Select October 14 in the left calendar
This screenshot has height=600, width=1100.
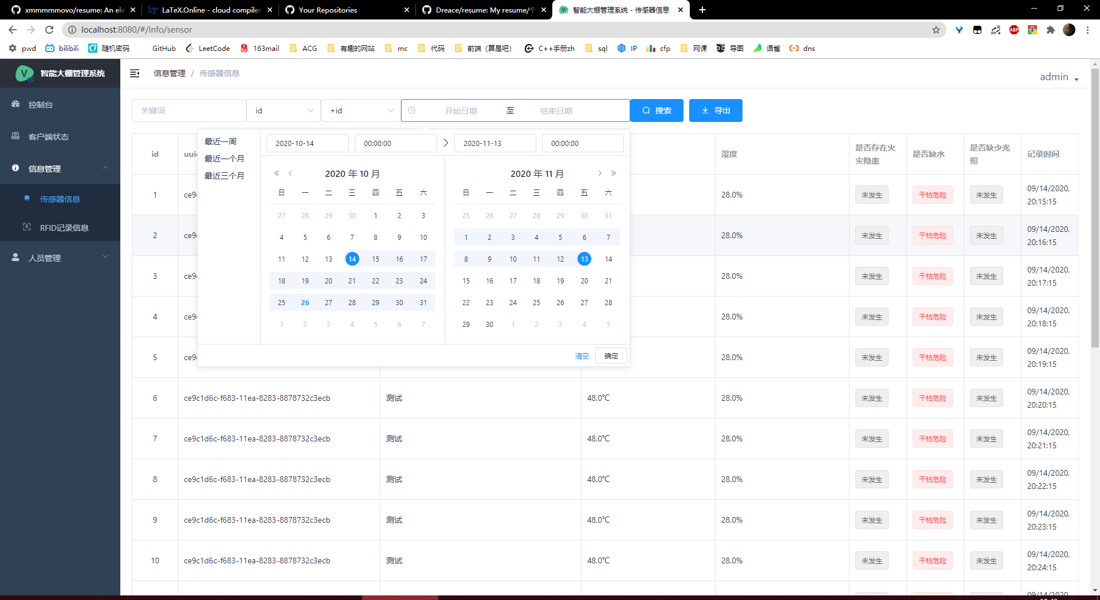coord(352,259)
